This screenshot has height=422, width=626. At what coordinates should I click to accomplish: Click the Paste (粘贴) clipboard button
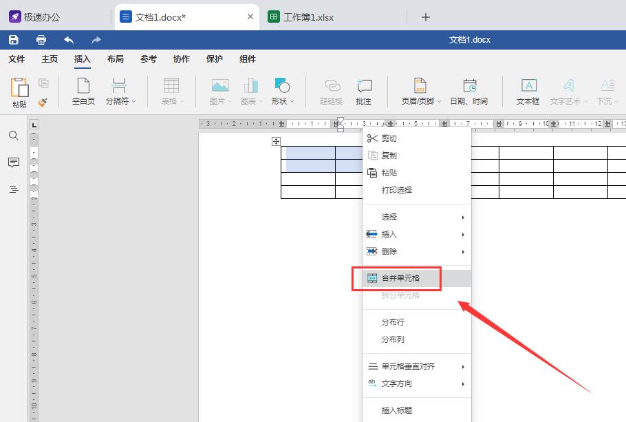pyautogui.click(x=19, y=92)
